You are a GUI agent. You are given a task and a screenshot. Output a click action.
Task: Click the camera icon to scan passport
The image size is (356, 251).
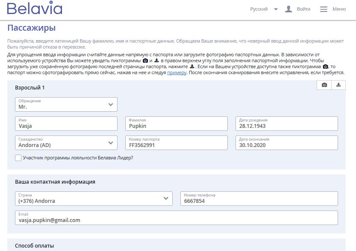[324, 85]
